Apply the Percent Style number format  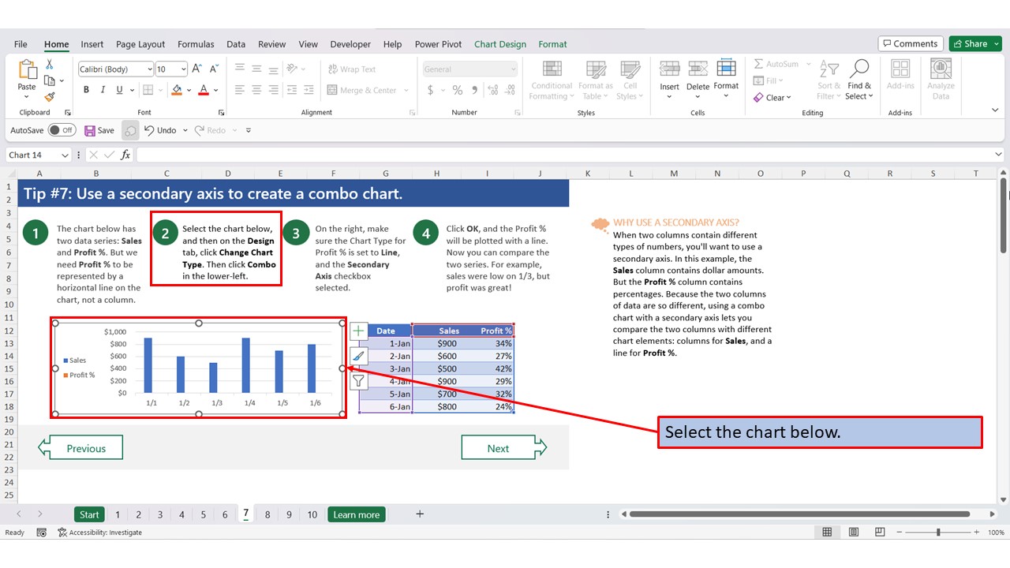pyautogui.click(x=456, y=89)
